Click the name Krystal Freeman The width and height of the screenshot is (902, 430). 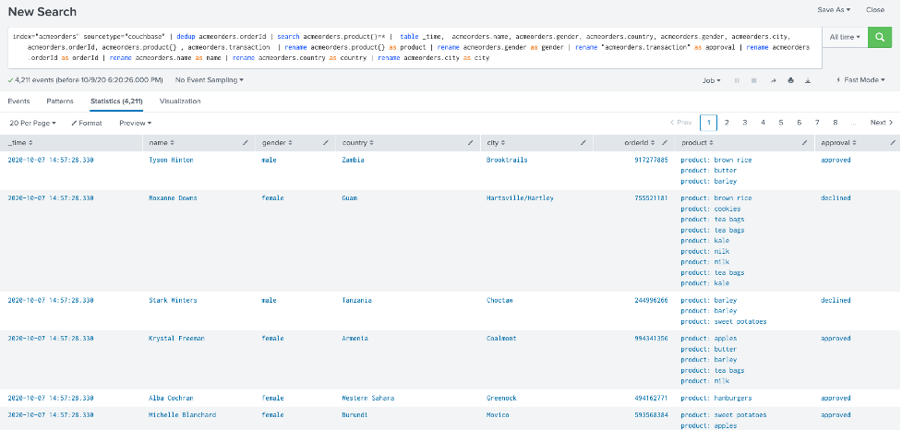pos(176,338)
